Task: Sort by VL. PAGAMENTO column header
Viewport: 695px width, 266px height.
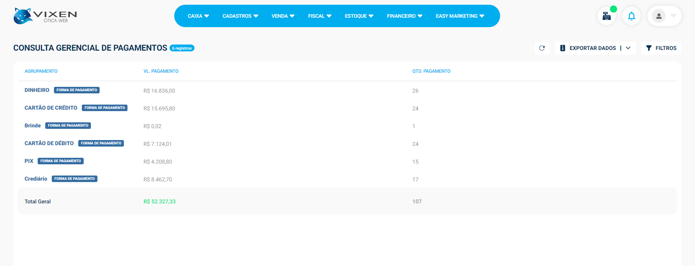Action: click(x=161, y=71)
